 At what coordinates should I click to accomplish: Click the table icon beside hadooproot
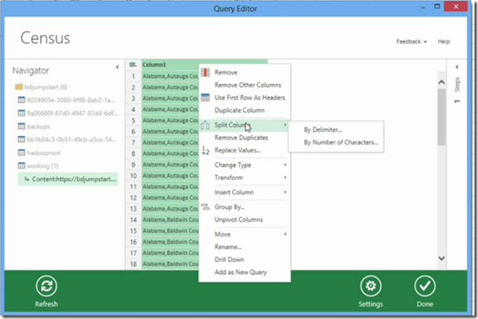tap(22, 153)
